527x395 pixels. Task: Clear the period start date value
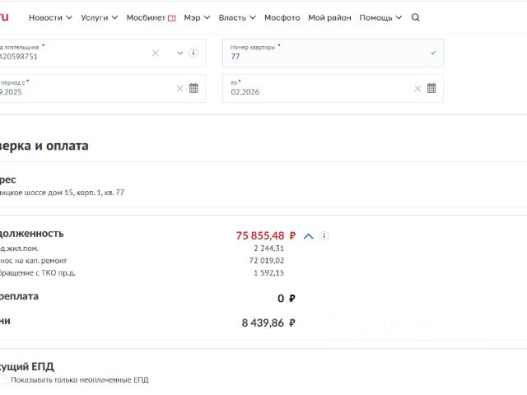click(180, 88)
